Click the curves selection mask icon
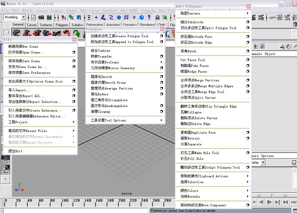This screenshot has height=213, width=297. tap(111, 17)
